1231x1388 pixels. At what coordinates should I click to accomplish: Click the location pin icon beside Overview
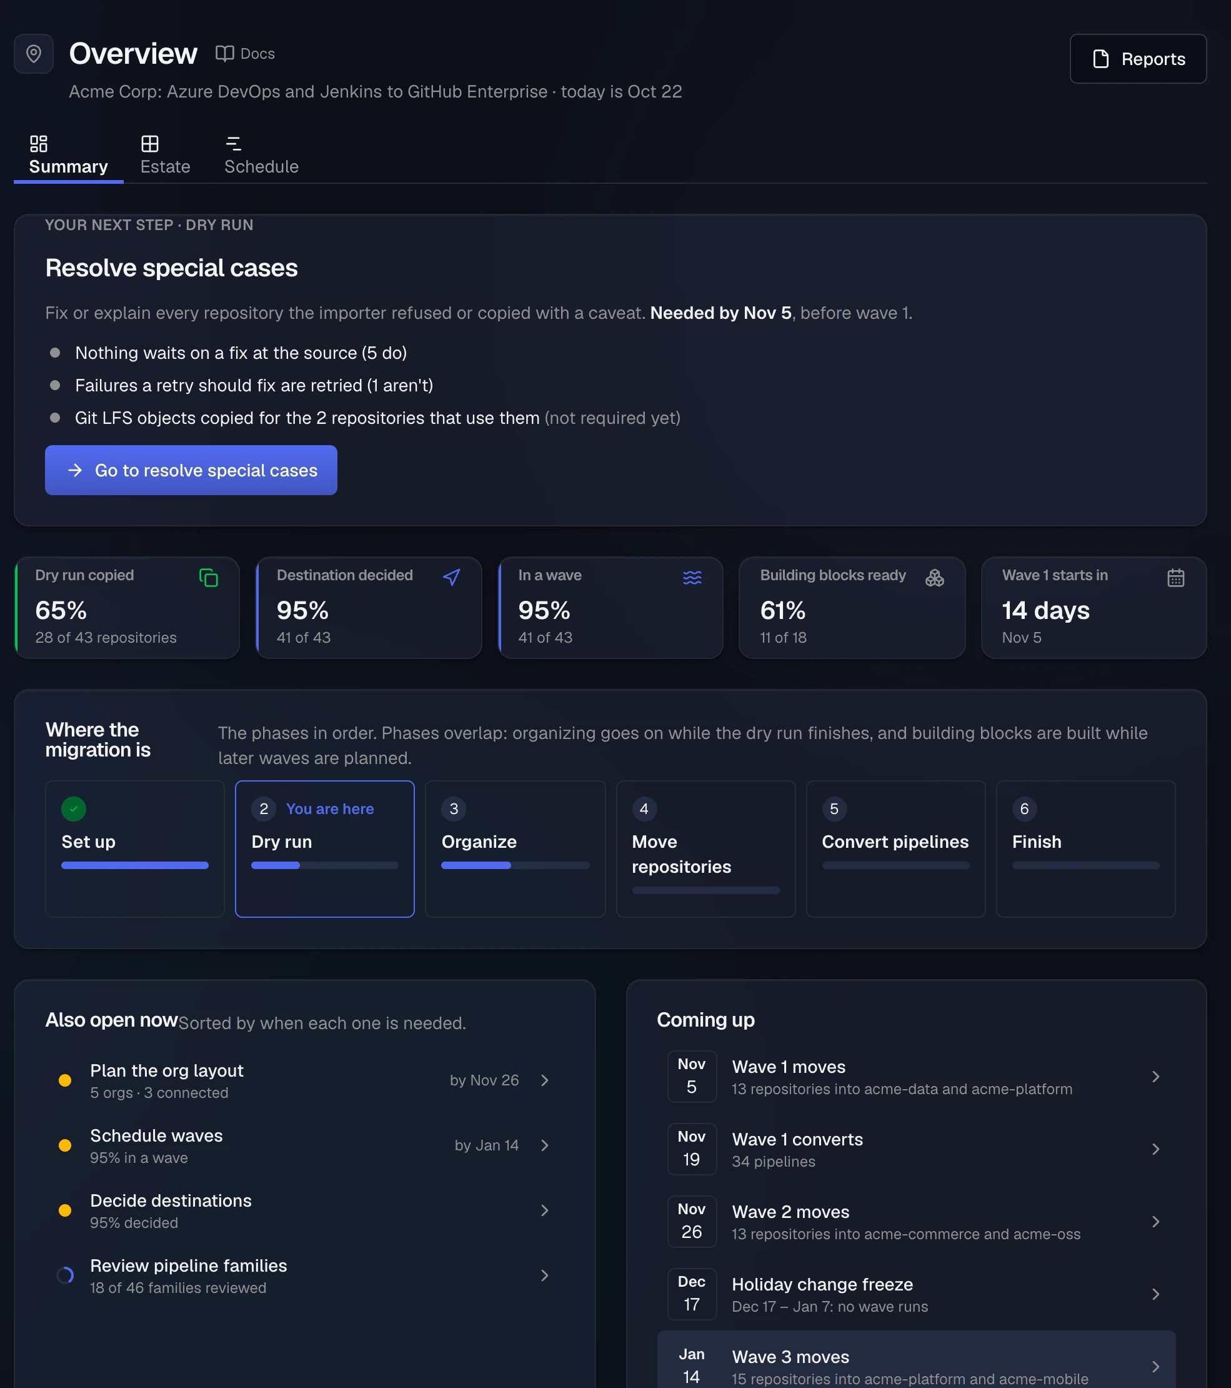click(x=33, y=54)
